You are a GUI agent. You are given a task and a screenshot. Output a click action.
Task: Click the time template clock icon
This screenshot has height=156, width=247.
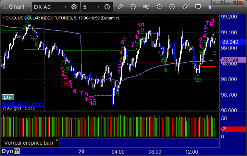click(x=107, y=7)
